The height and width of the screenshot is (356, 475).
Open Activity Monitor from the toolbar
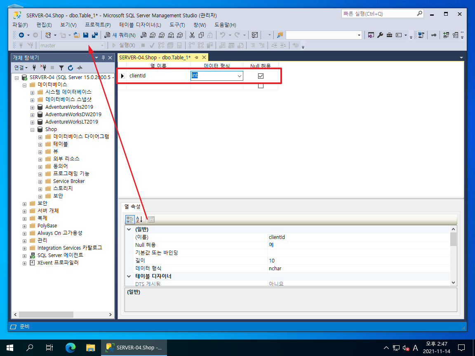click(255, 35)
